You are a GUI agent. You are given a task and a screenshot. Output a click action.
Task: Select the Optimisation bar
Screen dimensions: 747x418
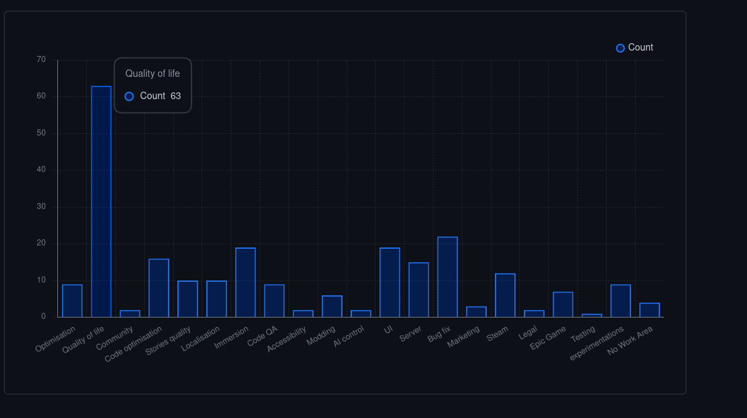coord(72,301)
